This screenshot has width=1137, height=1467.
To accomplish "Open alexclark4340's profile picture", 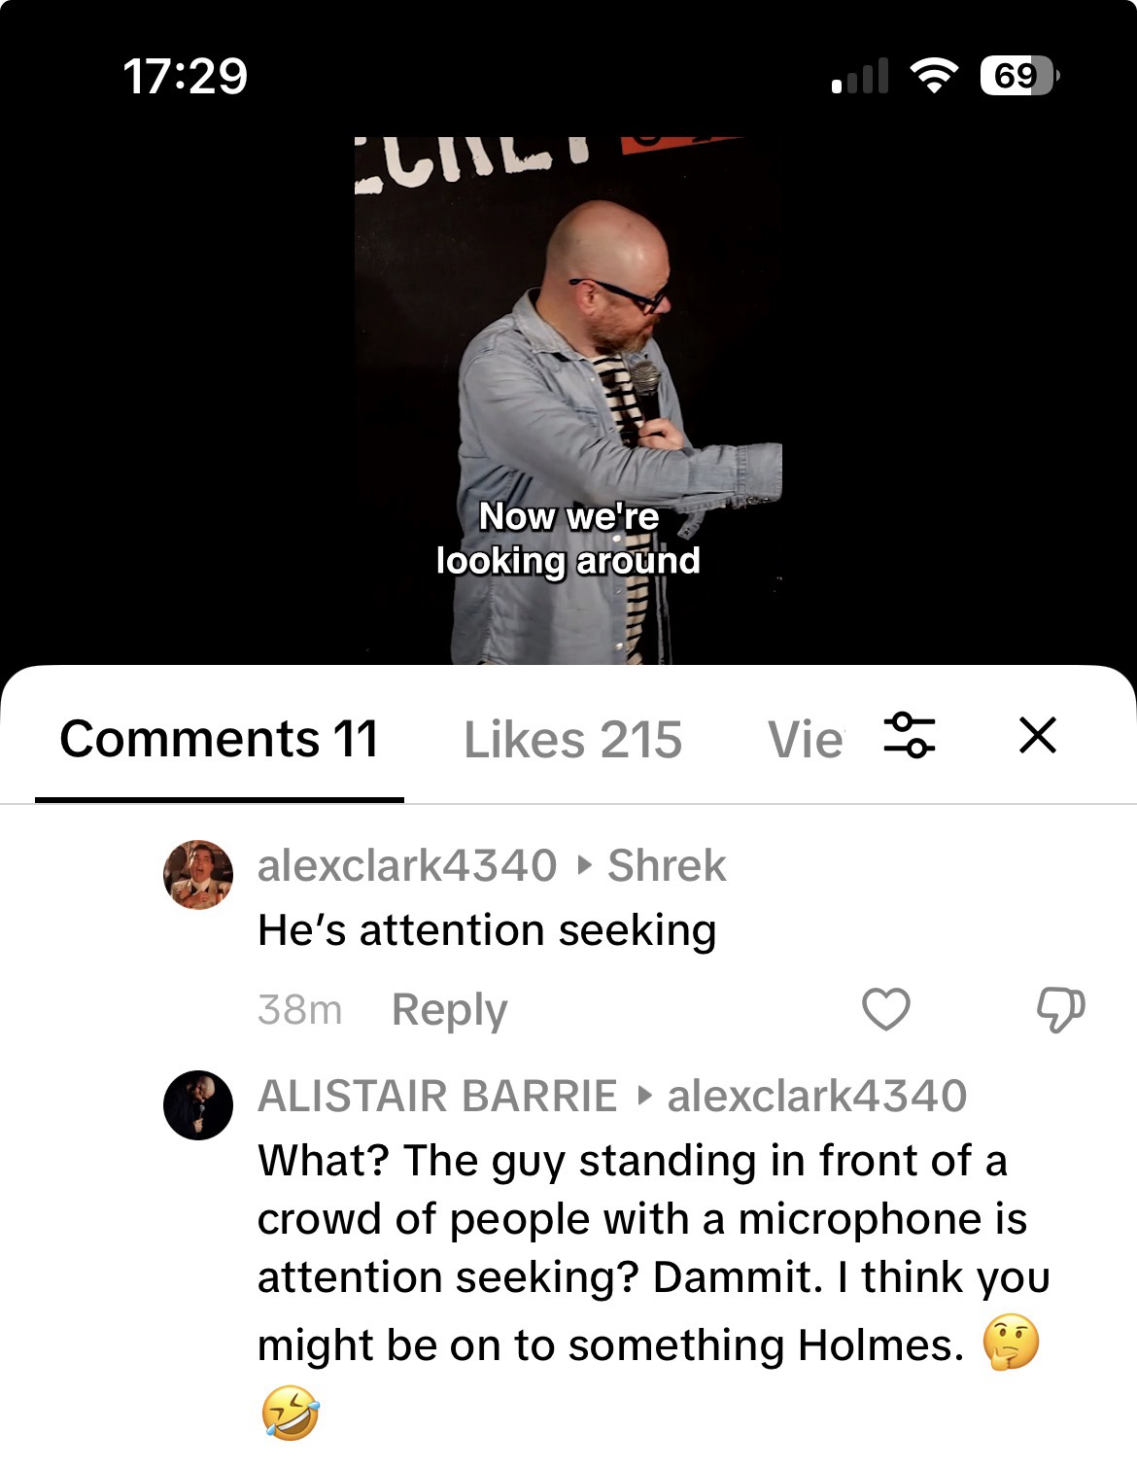I will click(x=198, y=874).
